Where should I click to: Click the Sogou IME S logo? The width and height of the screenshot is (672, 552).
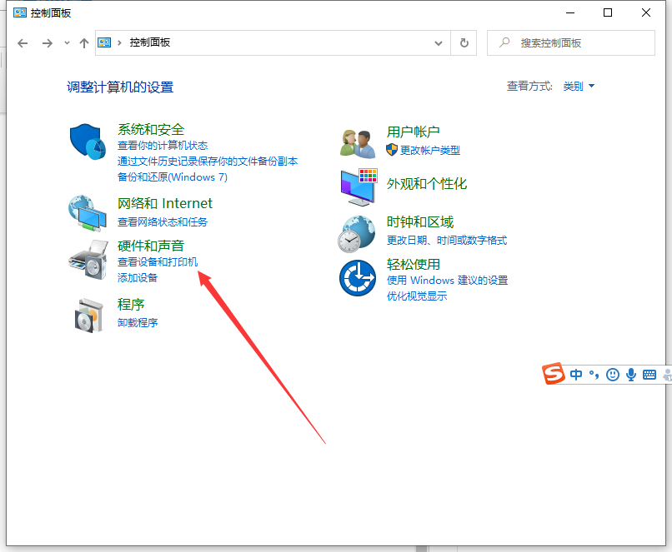click(554, 375)
